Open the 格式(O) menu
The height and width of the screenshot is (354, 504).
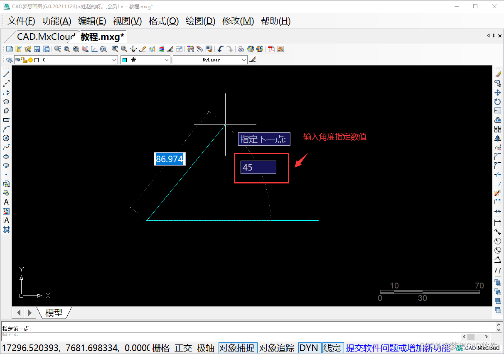click(164, 21)
